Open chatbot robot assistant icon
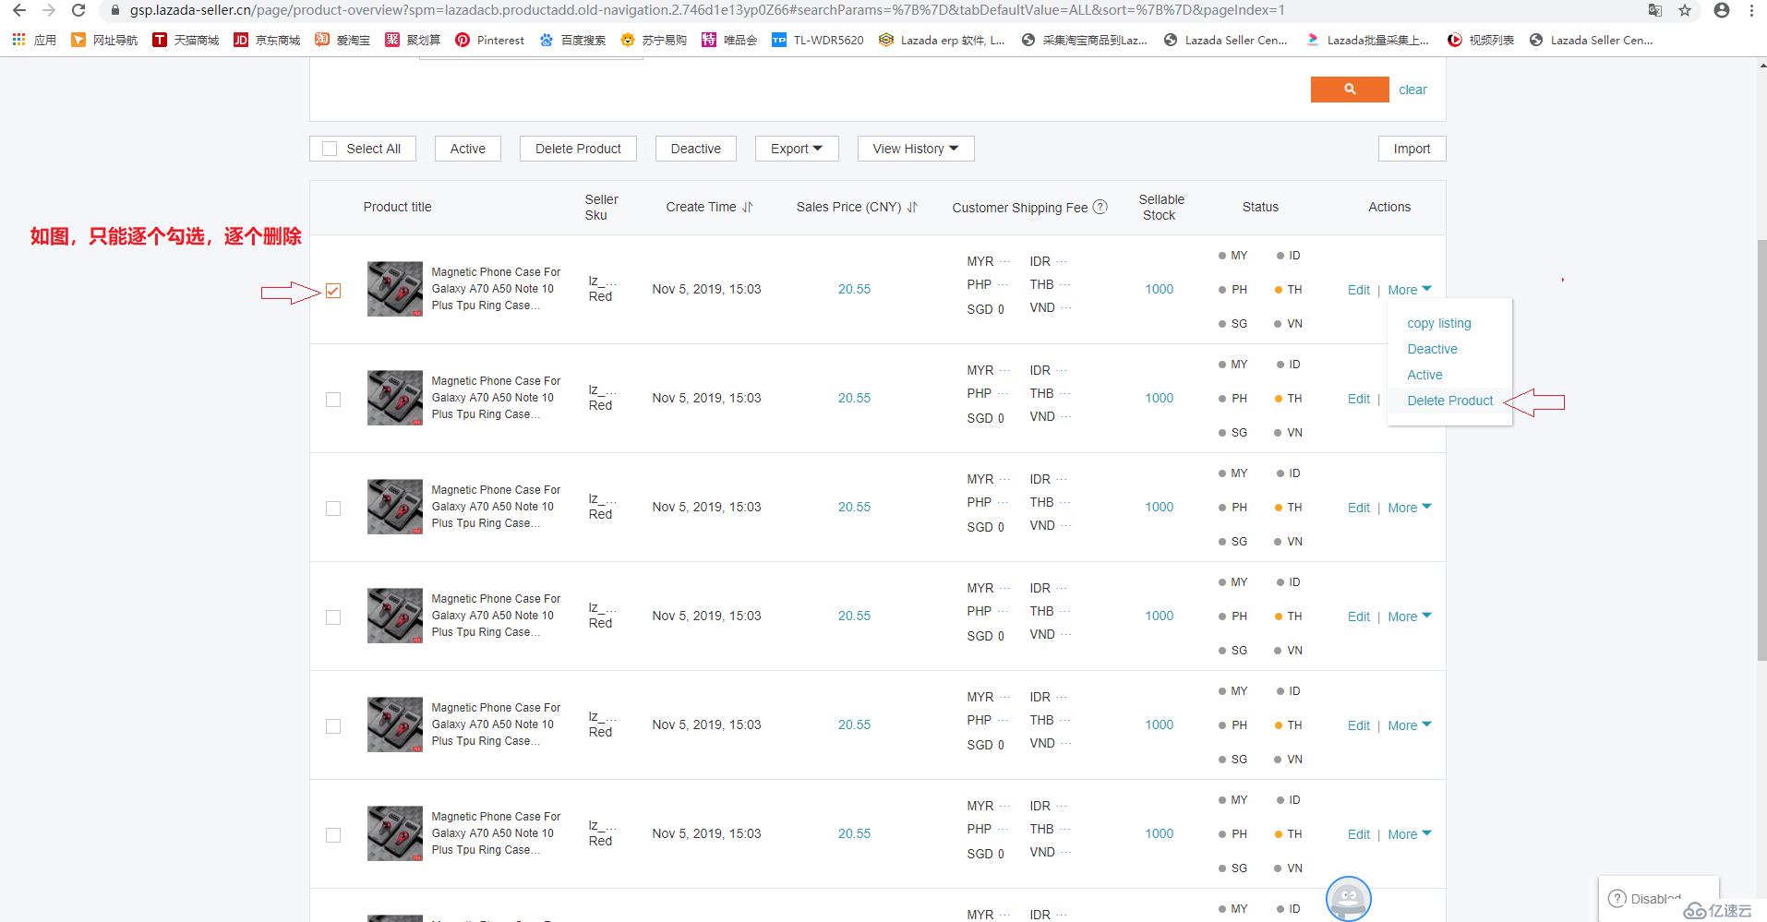The image size is (1767, 922). point(1349,898)
